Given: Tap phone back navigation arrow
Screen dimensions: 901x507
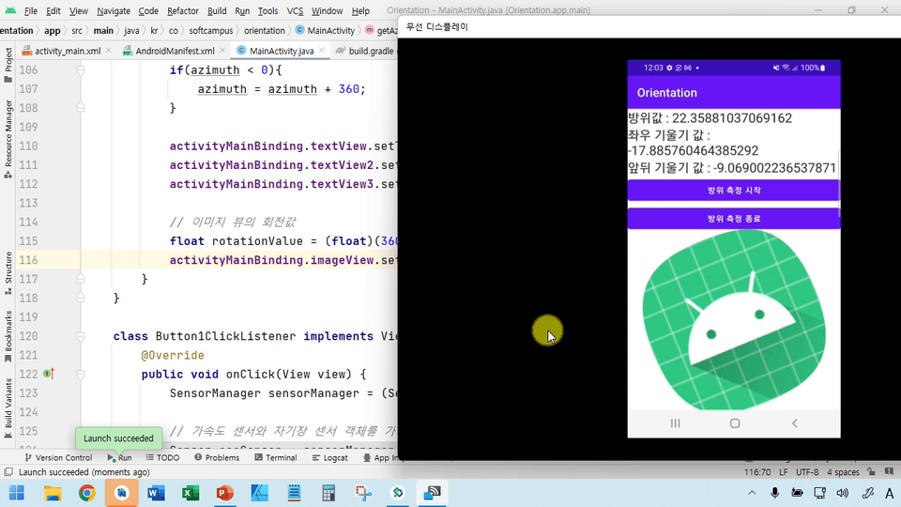Looking at the screenshot, I should 795,423.
